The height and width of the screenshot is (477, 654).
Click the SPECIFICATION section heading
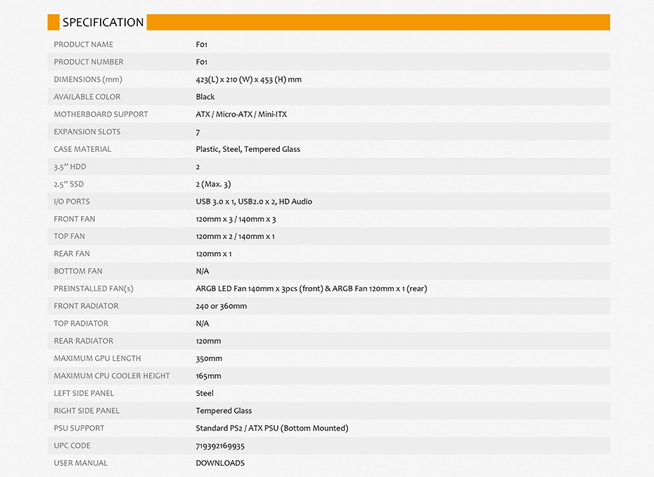pos(103,22)
